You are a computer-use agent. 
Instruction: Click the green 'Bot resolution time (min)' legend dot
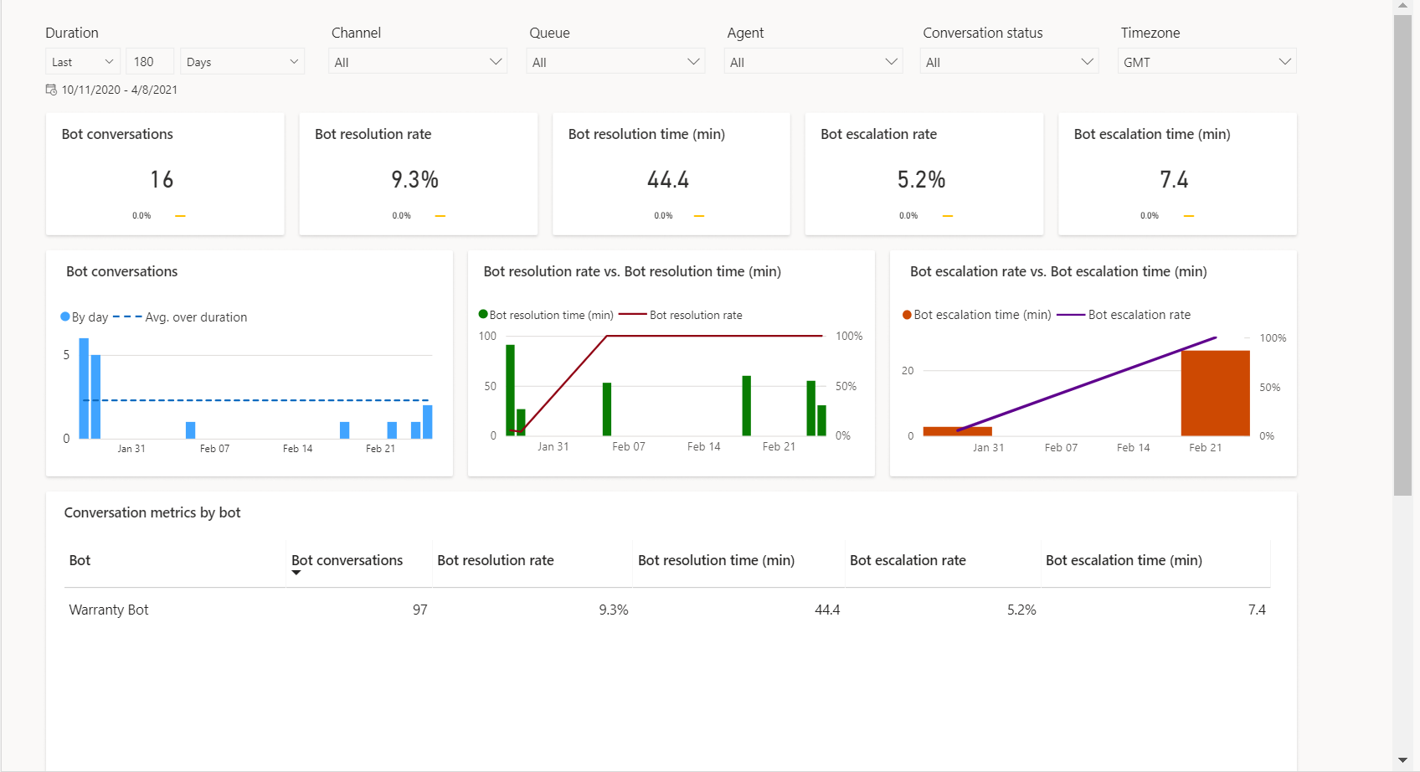tap(483, 314)
